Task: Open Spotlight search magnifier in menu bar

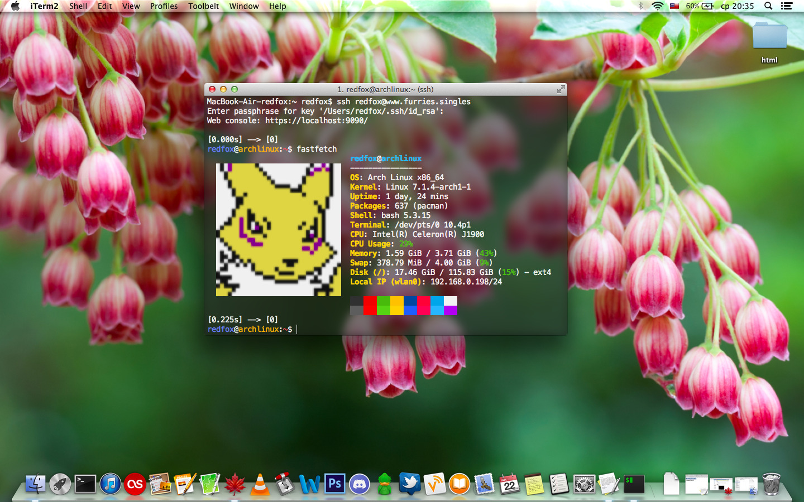Action: (768, 6)
